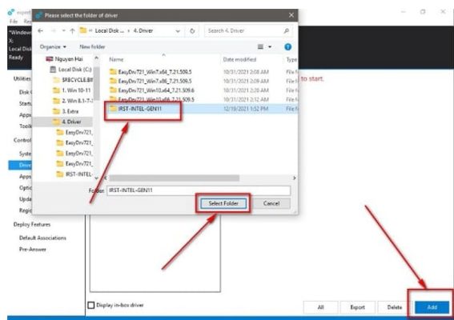Open Local Disk (C:) in navigation tree

71,70
